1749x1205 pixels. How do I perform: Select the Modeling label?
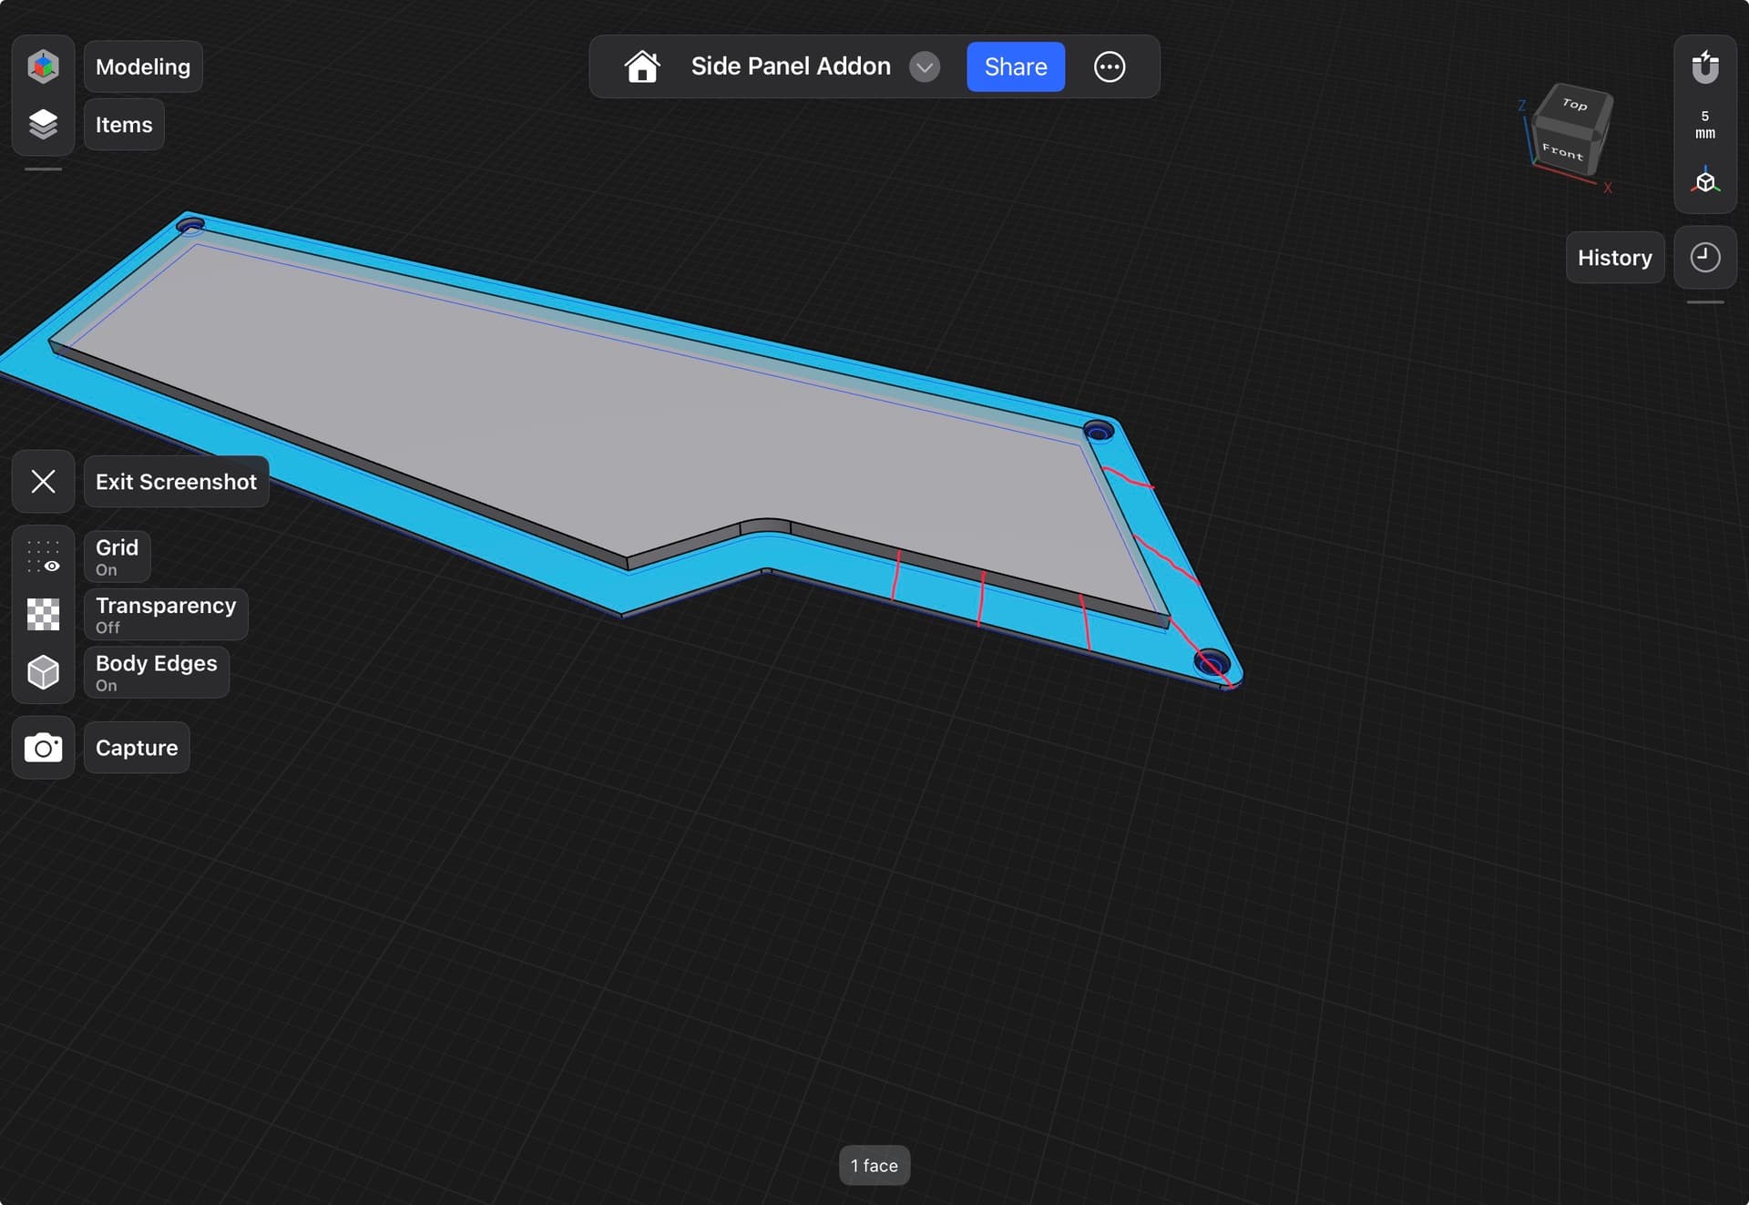tap(143, 66)
